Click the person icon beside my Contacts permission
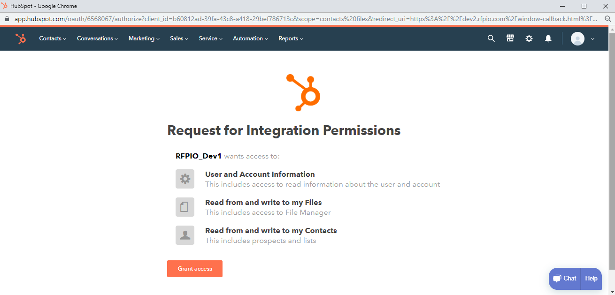Screen dimensions: 615x295 pos(185,235)
